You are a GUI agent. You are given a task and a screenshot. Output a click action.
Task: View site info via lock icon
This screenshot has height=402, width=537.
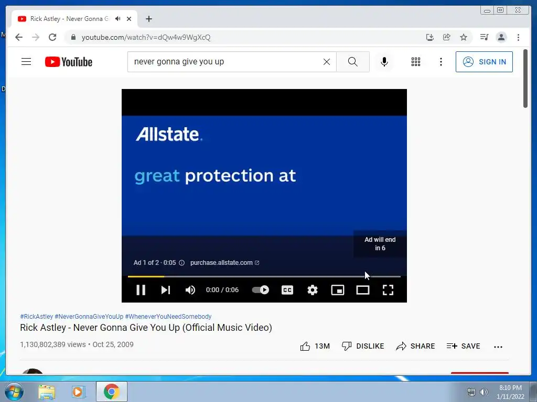pos(73,37)
